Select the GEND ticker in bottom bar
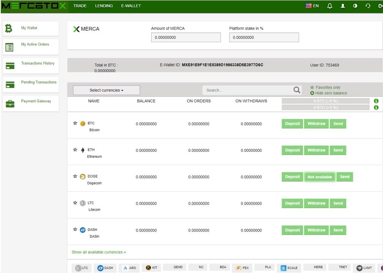 pos(175,267)
